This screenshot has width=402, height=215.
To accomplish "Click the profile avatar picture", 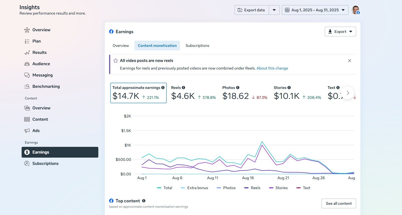I will click(356, 10).
